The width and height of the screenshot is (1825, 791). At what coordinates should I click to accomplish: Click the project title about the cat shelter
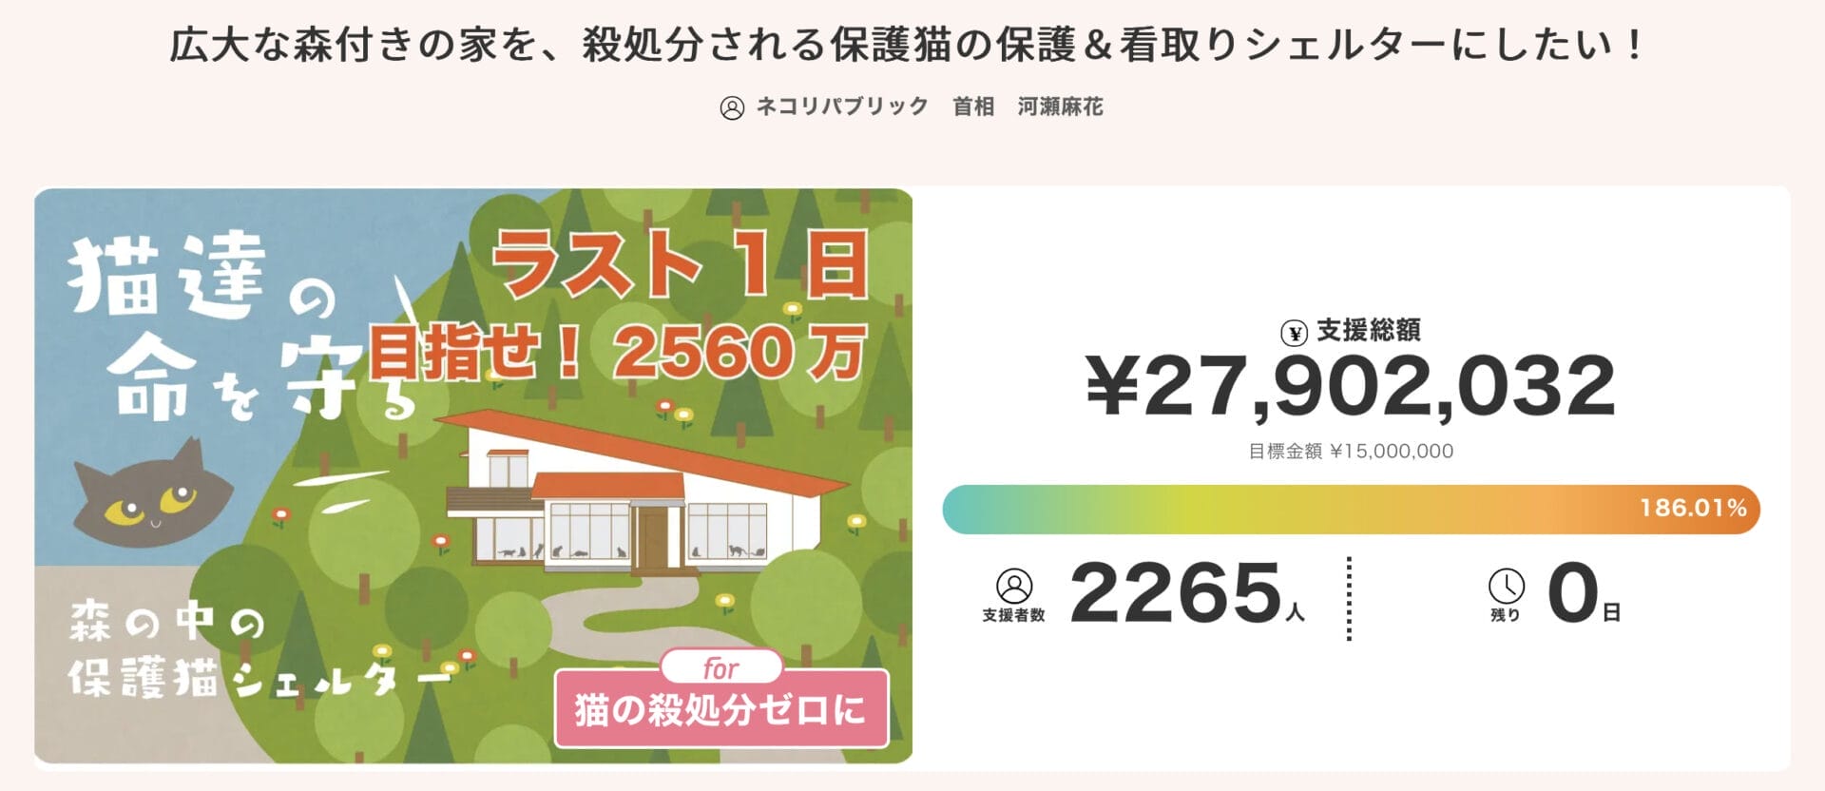910,43
